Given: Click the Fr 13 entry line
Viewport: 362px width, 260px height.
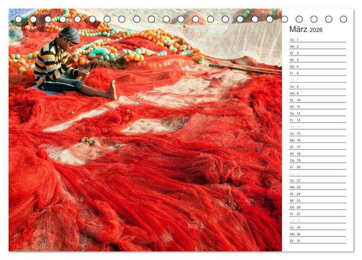Looking at the screenshot, I should click(318, 120).
